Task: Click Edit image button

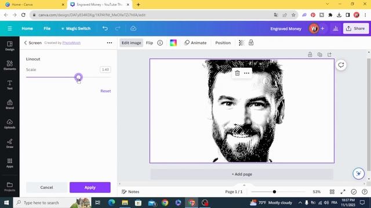Action: coord(132,43)
